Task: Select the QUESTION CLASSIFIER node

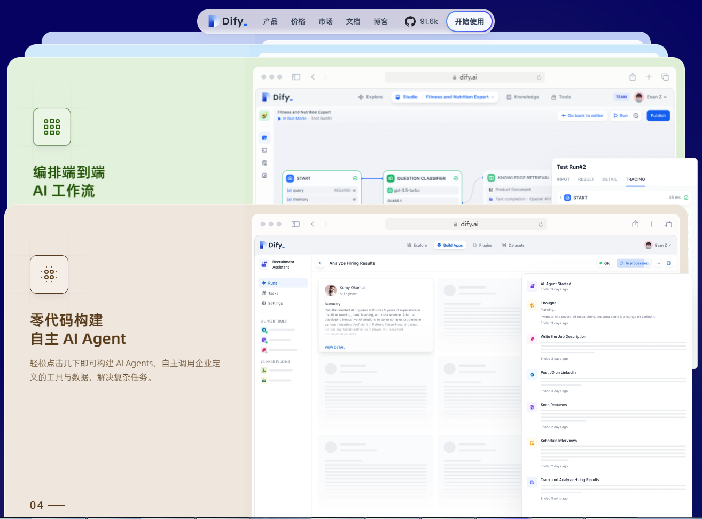Action: [x=422, y=187]
